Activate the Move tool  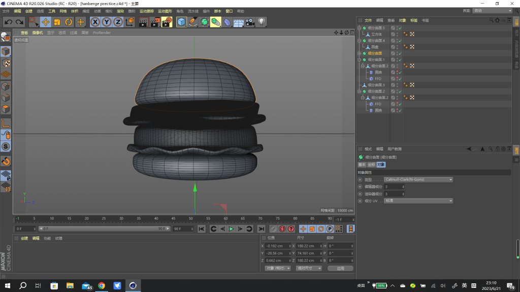click(x=45, y=22)
